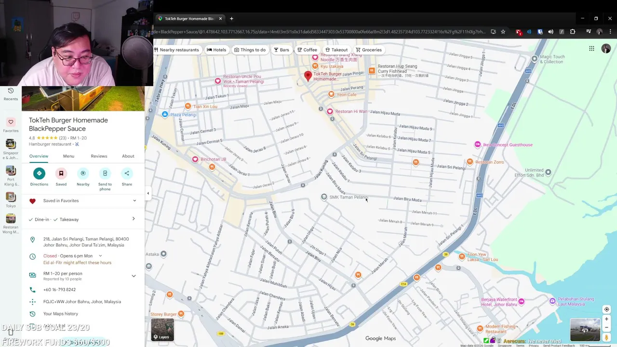Select Ikea Concept Guesthouse marker

click(477, 145)
